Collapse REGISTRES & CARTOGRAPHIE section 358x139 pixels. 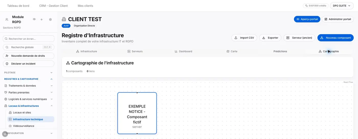click(x=29, y=79)
